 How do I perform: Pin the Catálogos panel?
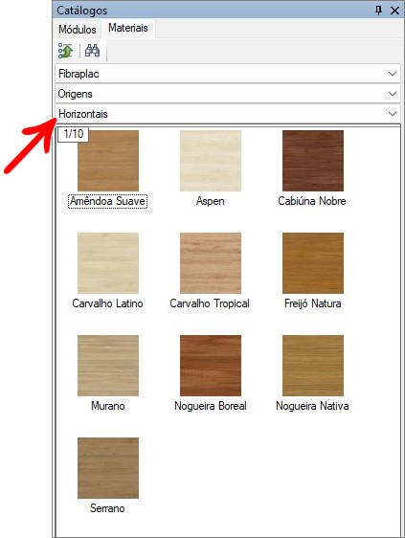pos(378,11)
